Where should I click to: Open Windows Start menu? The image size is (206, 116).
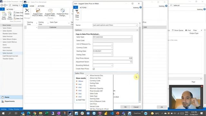pos(3,113)
